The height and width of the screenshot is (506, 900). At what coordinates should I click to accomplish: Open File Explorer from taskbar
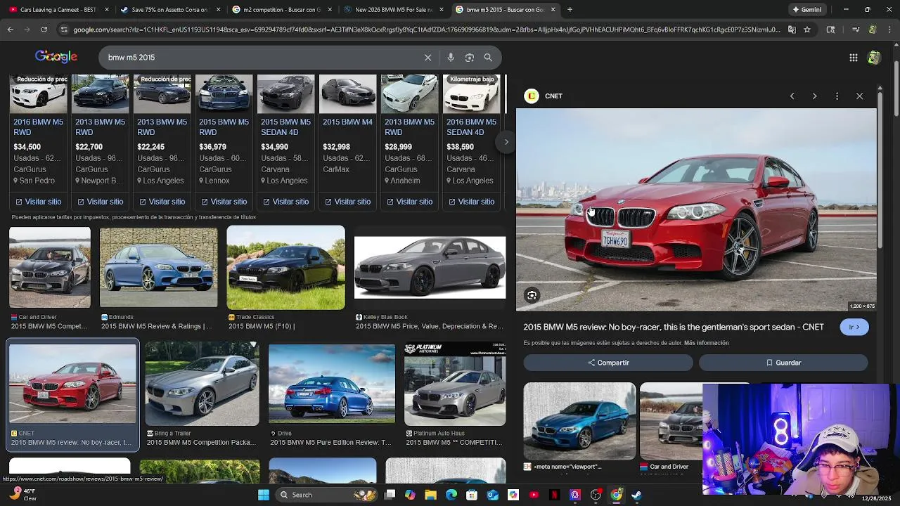click(x=431, y=495)
